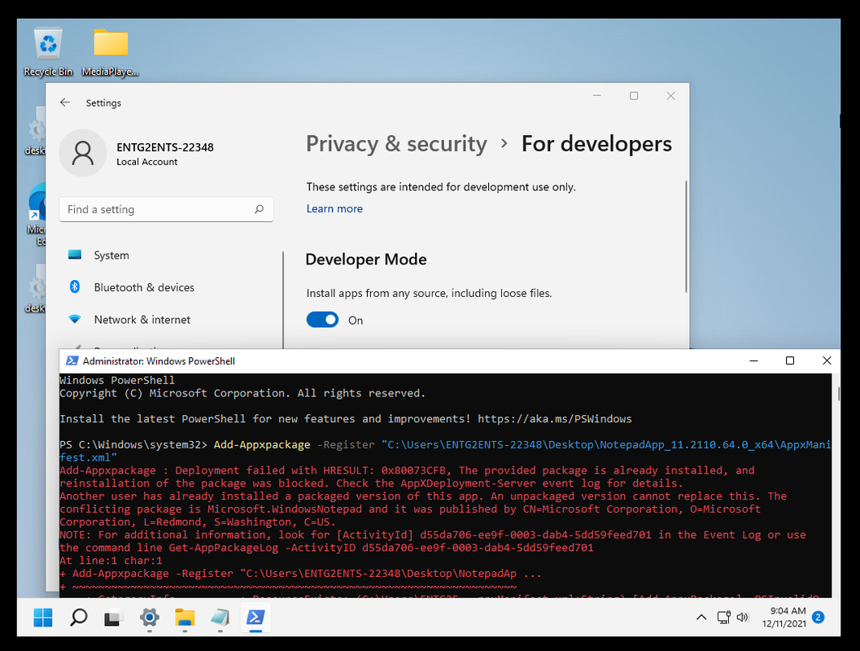Click the Find a setting search box
The image size is (860, 651).
(x=166, y=209)
